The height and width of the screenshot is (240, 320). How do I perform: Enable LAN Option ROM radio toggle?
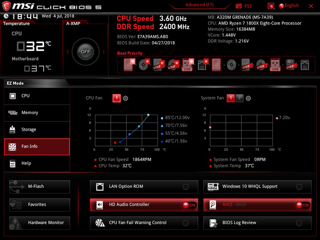tap(186, 187)
